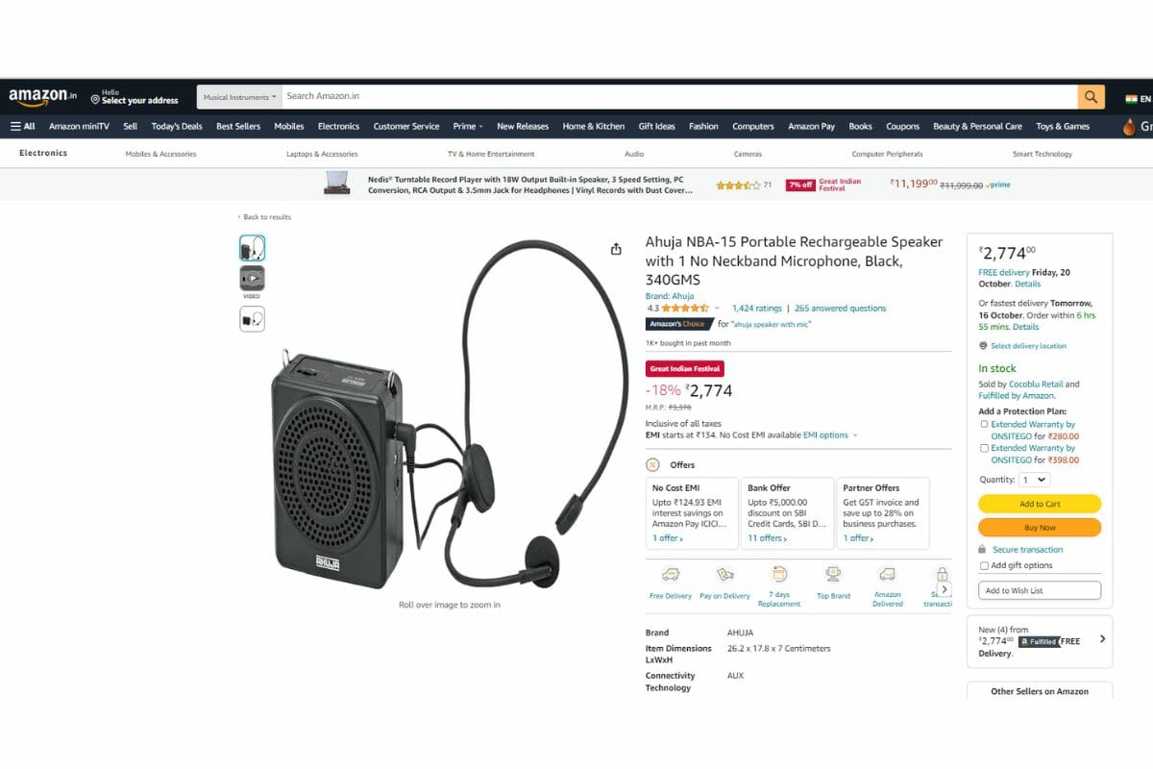Image resolution: width=1153 pixels, height=769 pixels.
Task: Open the 1,424 ratings link
Action: tap(757, 309)
